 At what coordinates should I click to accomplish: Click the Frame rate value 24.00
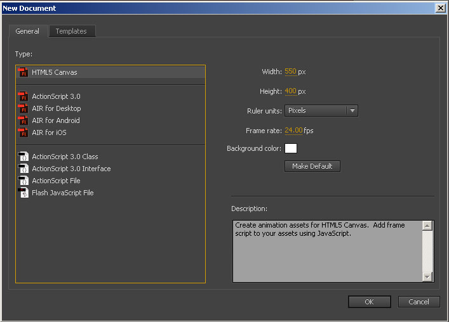click(293, 131)
